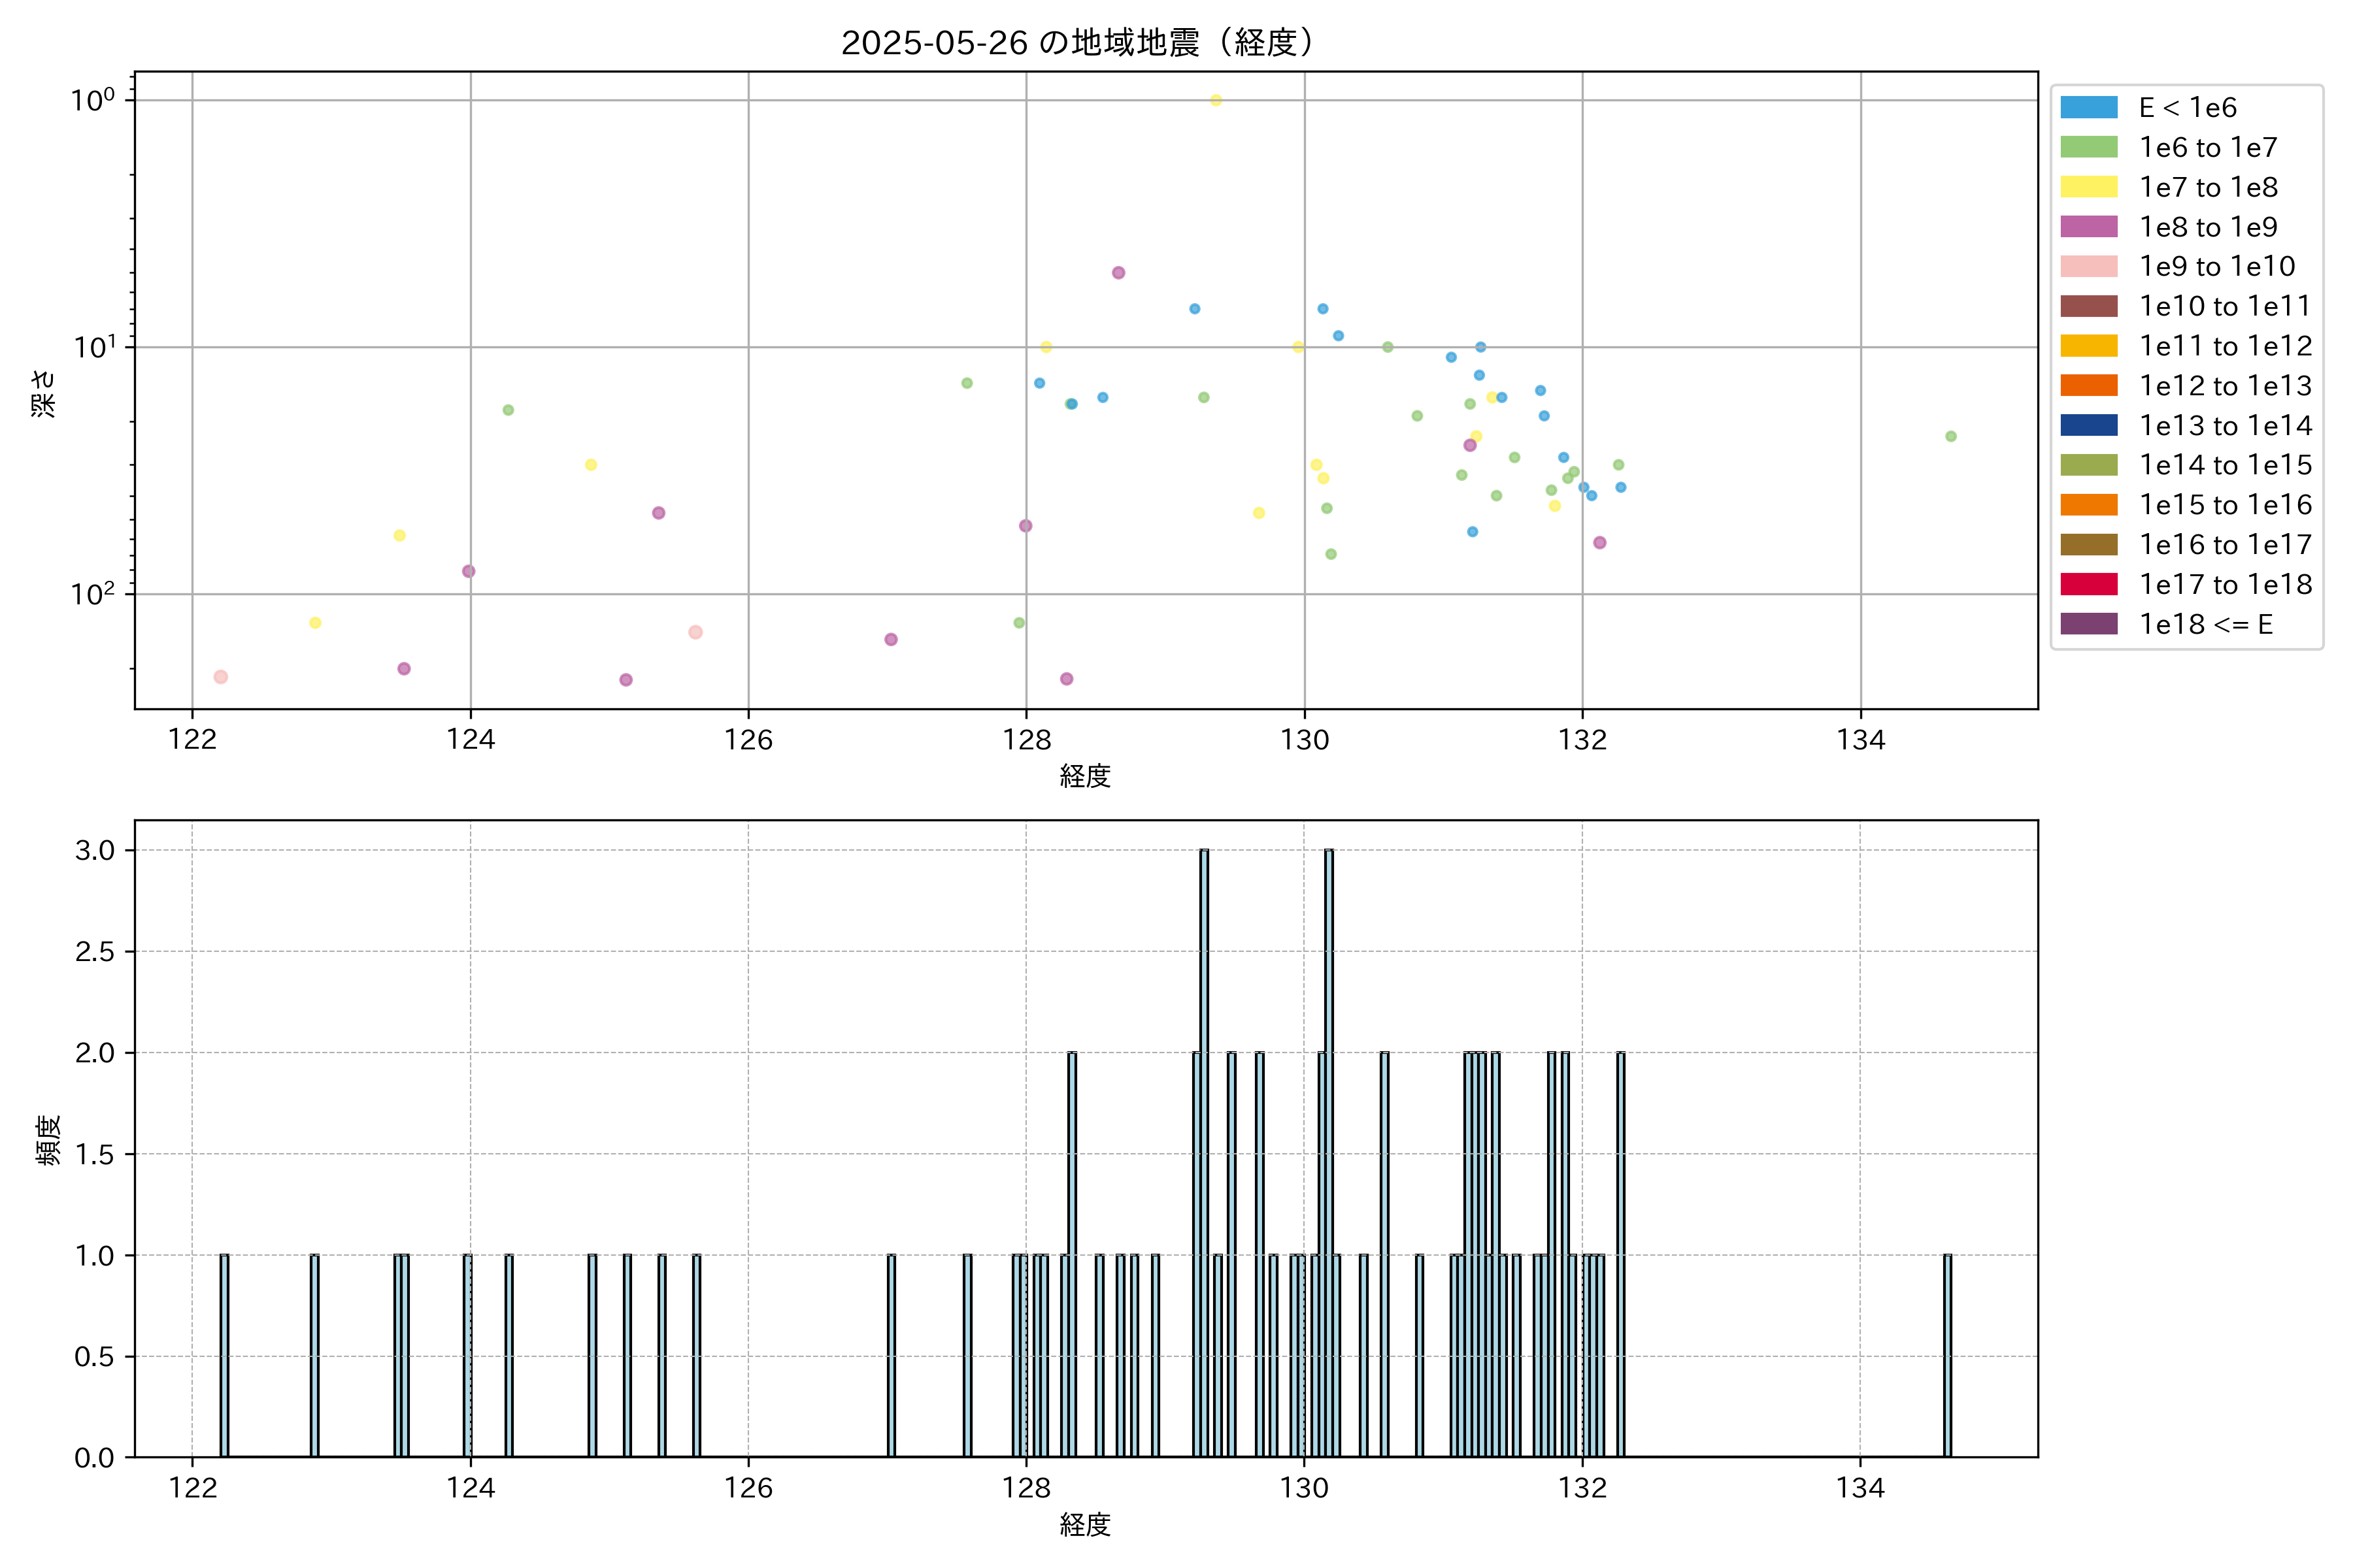Click the '1e15 to 1e16' legend label
Image resolution: width=2353 pixels, height=1568 pixels.
tap(2225, 505)
